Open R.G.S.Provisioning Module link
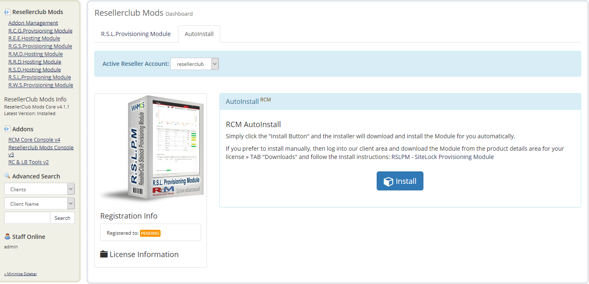Viewport: 589px width, 284px height. [x=40, y=46]
